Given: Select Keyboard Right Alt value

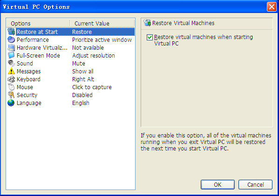Looking at the screenshot, I should 83,79.
